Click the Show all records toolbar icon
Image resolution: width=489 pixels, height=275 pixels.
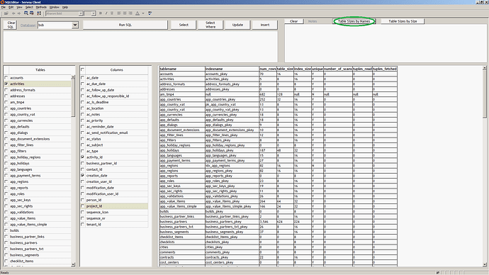(x=32, y=13)
